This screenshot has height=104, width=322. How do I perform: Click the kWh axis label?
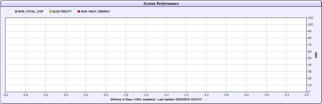coord(316,55)
